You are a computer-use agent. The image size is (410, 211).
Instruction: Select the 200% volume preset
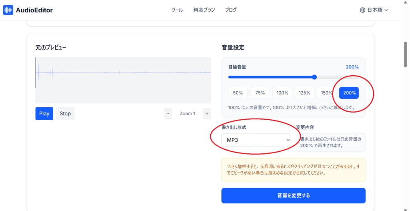349,93
